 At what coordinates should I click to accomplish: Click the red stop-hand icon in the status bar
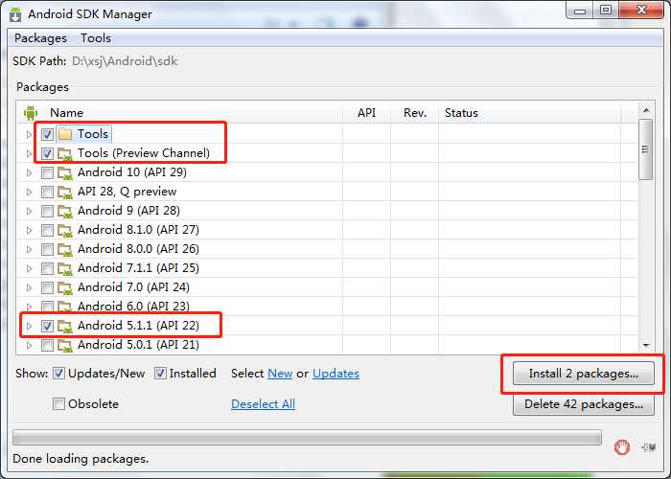coord(622,447)
